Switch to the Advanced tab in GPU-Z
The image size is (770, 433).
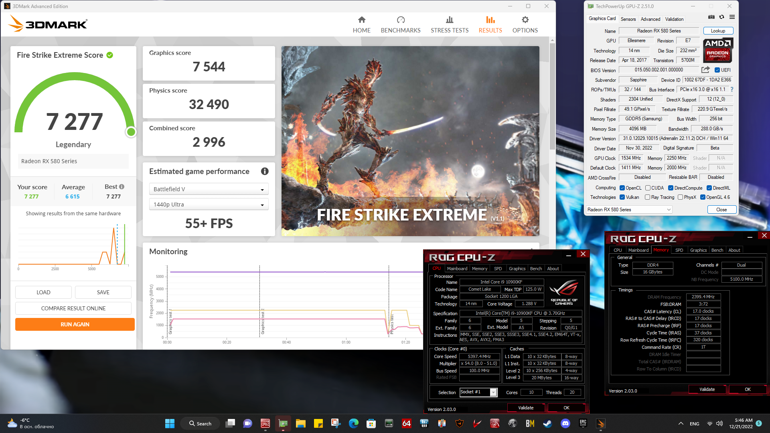coord(650,19)
